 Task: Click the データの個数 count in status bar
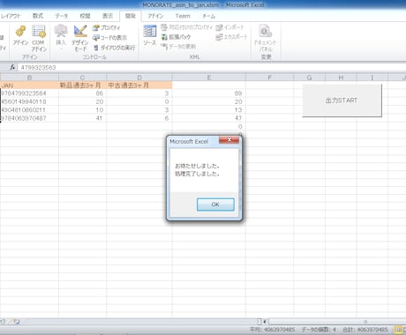(x=319, y=330)
